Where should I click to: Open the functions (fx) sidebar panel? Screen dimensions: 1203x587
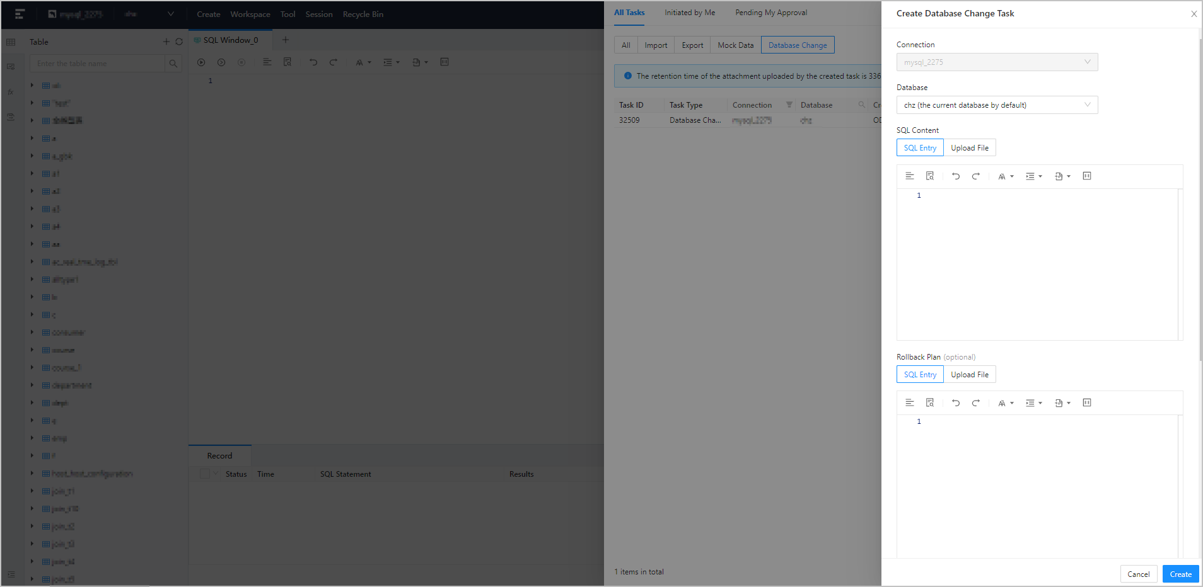pyautogui.click(x=11, y=92)
